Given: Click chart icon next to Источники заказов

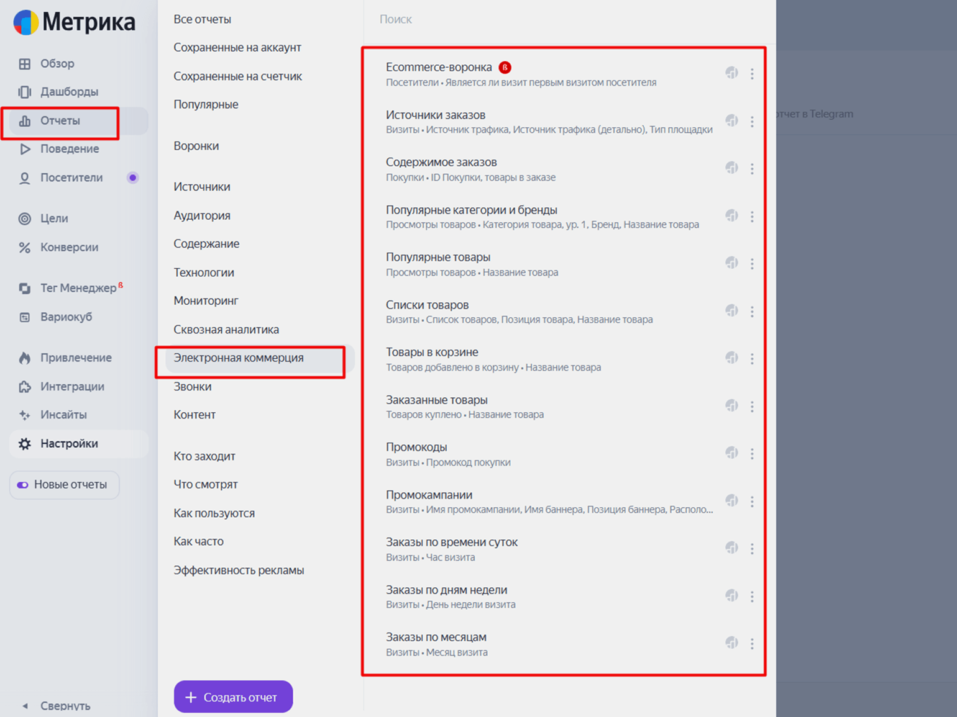Looking at the screenshot, I should pyautogui.click(x=731, y=121).
